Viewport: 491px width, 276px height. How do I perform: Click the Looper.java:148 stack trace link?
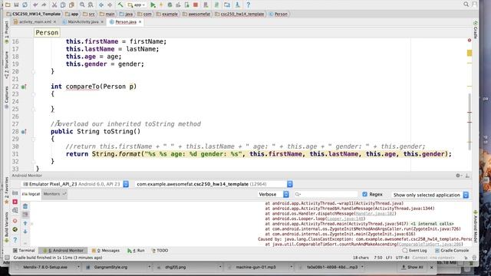(x=345, y=219)
